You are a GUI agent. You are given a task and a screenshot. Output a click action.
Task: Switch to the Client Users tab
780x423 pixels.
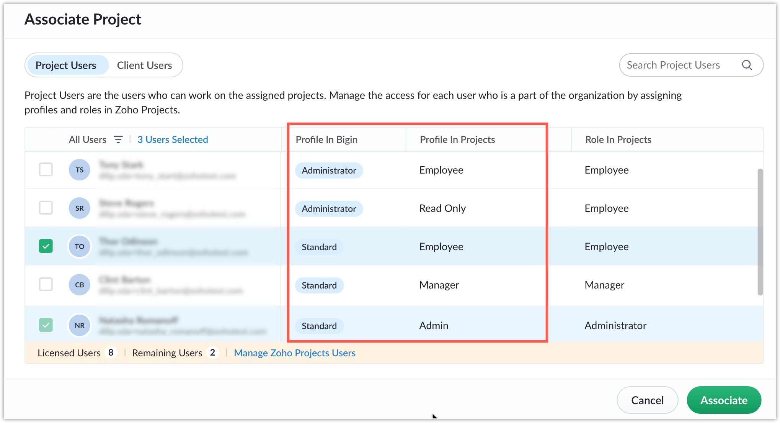click(x=144, y=65)
